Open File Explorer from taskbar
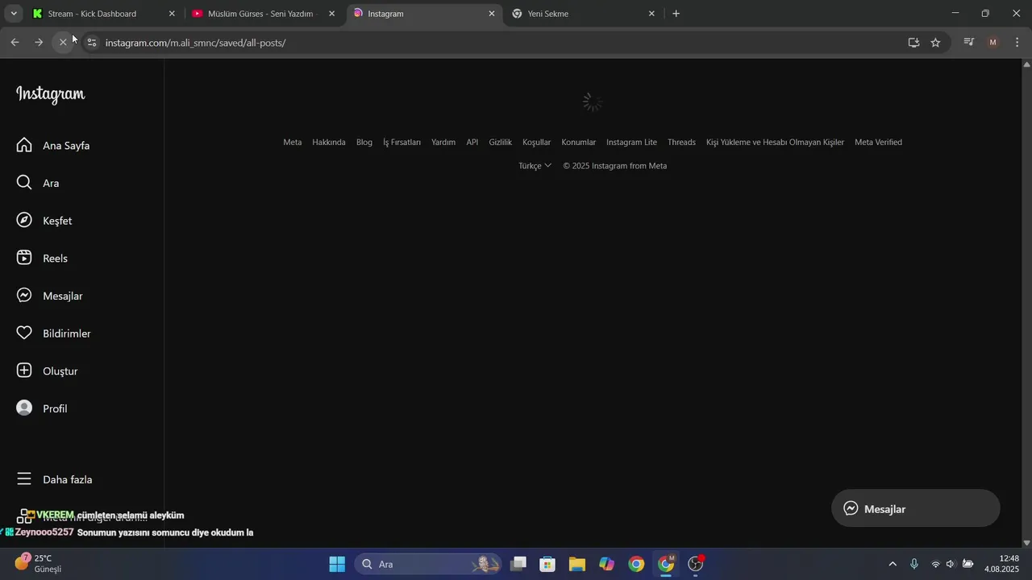Viewport: 1032px width, 580px height. click(x=576, y=564)
